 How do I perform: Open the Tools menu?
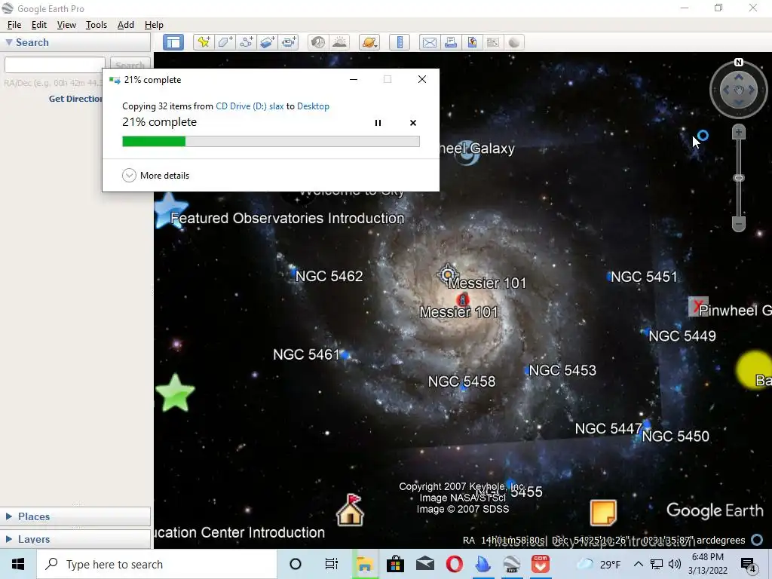pyautogui.click(x=96, y=25)
